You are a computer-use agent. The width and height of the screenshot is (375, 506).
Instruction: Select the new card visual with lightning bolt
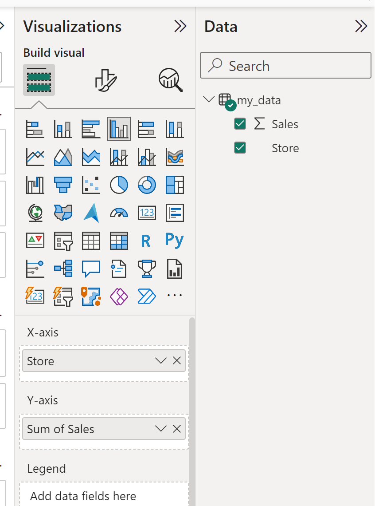35,296
